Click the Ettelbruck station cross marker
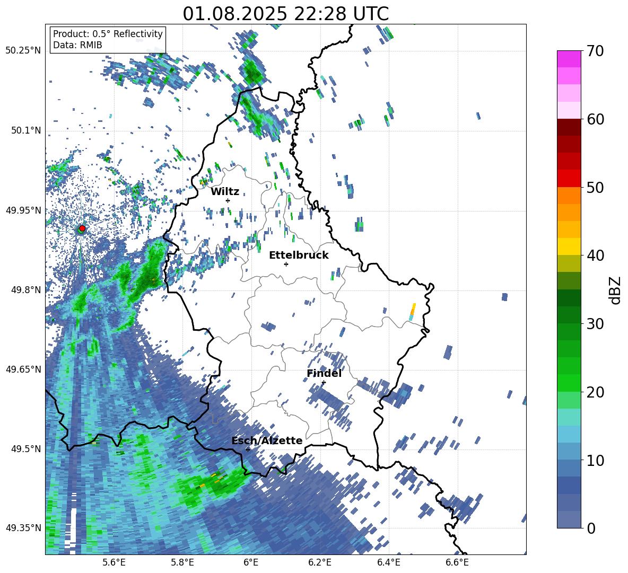 coord(286,264)
